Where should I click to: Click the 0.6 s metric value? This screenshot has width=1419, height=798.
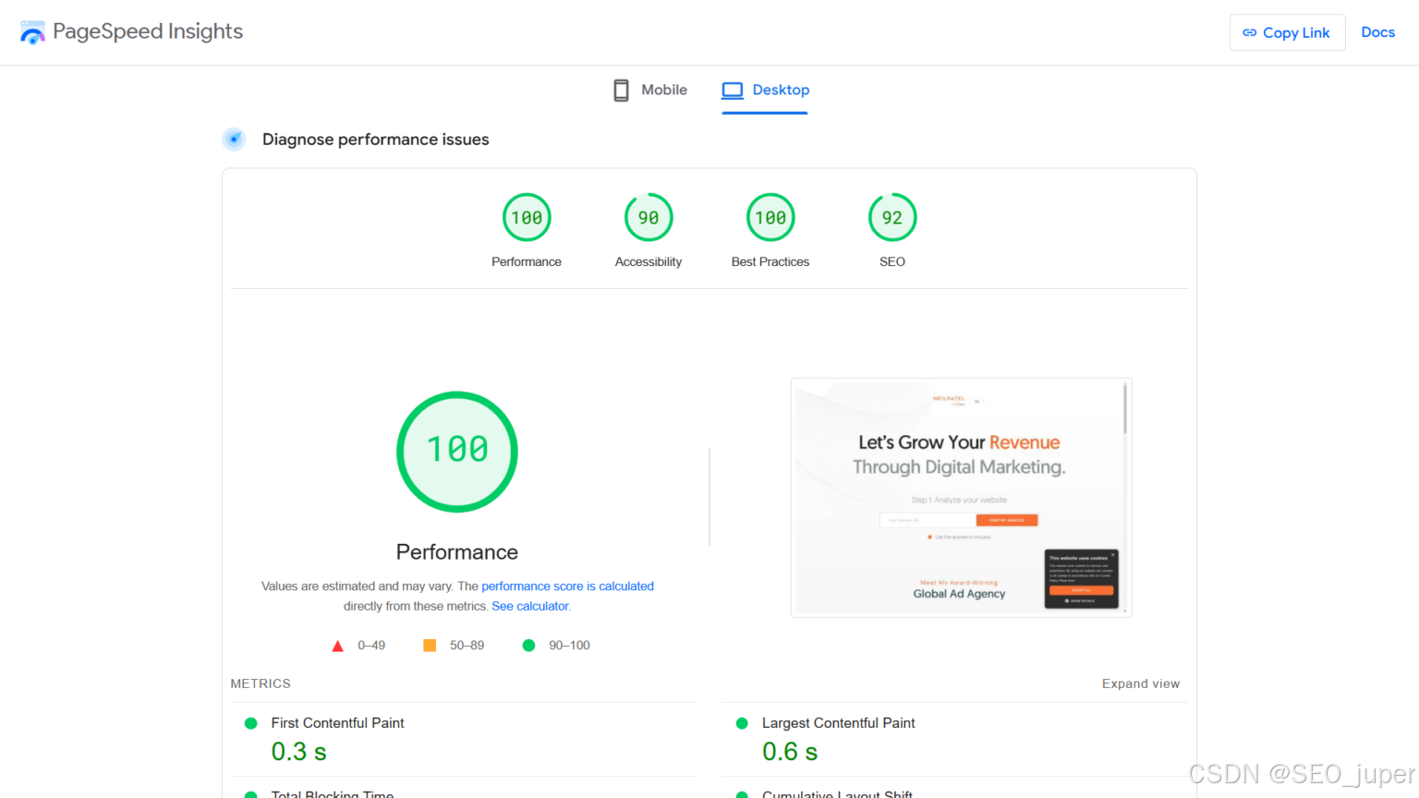[x=790, y=752]
